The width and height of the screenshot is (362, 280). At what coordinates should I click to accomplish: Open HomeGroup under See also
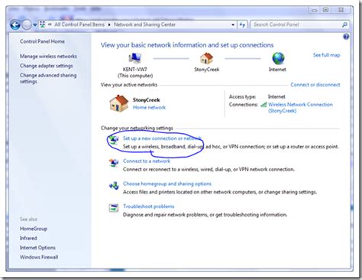[x=34, y=229]
